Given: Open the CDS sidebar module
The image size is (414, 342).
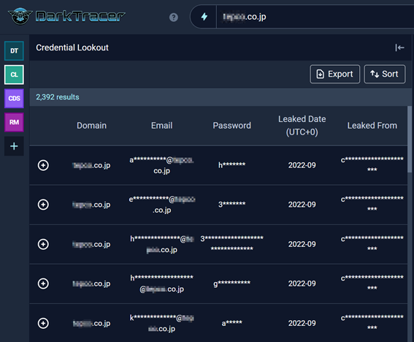Looking at the screenshot, I should pos(14,99).
